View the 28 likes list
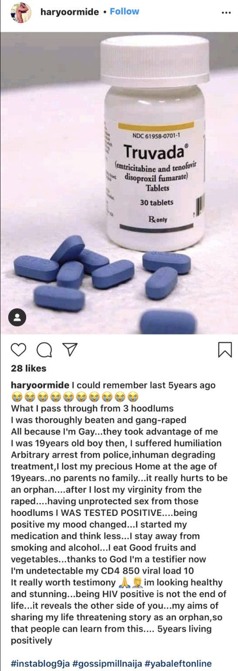The width and height of the screenshot is (238, 671). click(x=29, y=368)
